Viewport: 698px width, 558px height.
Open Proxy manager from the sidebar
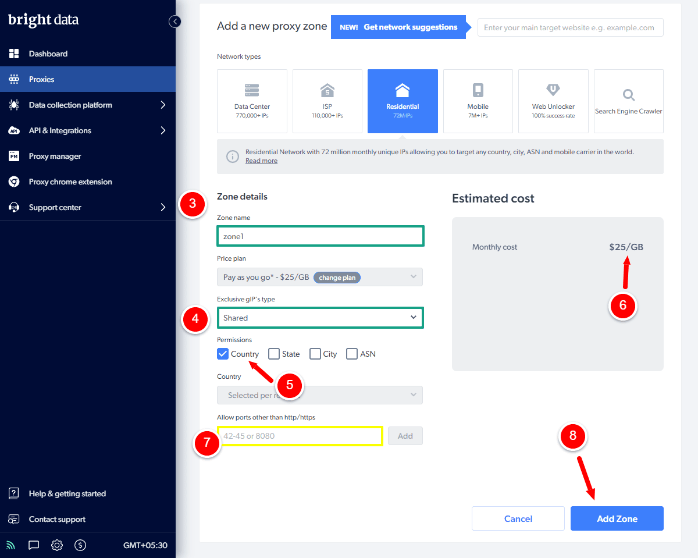tap(55, 156)
